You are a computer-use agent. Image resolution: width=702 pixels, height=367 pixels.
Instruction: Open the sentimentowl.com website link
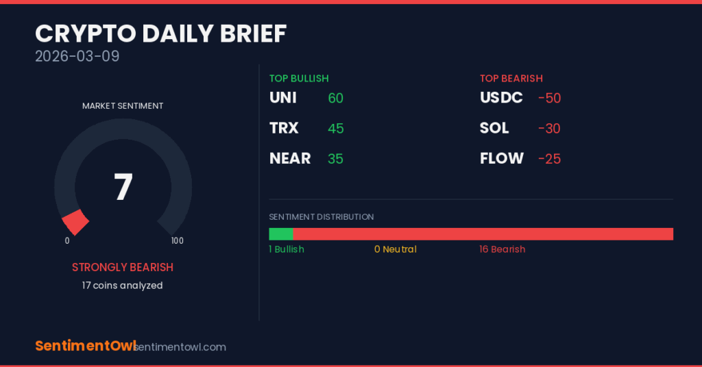pyautogui.click(x=182, y=347)
